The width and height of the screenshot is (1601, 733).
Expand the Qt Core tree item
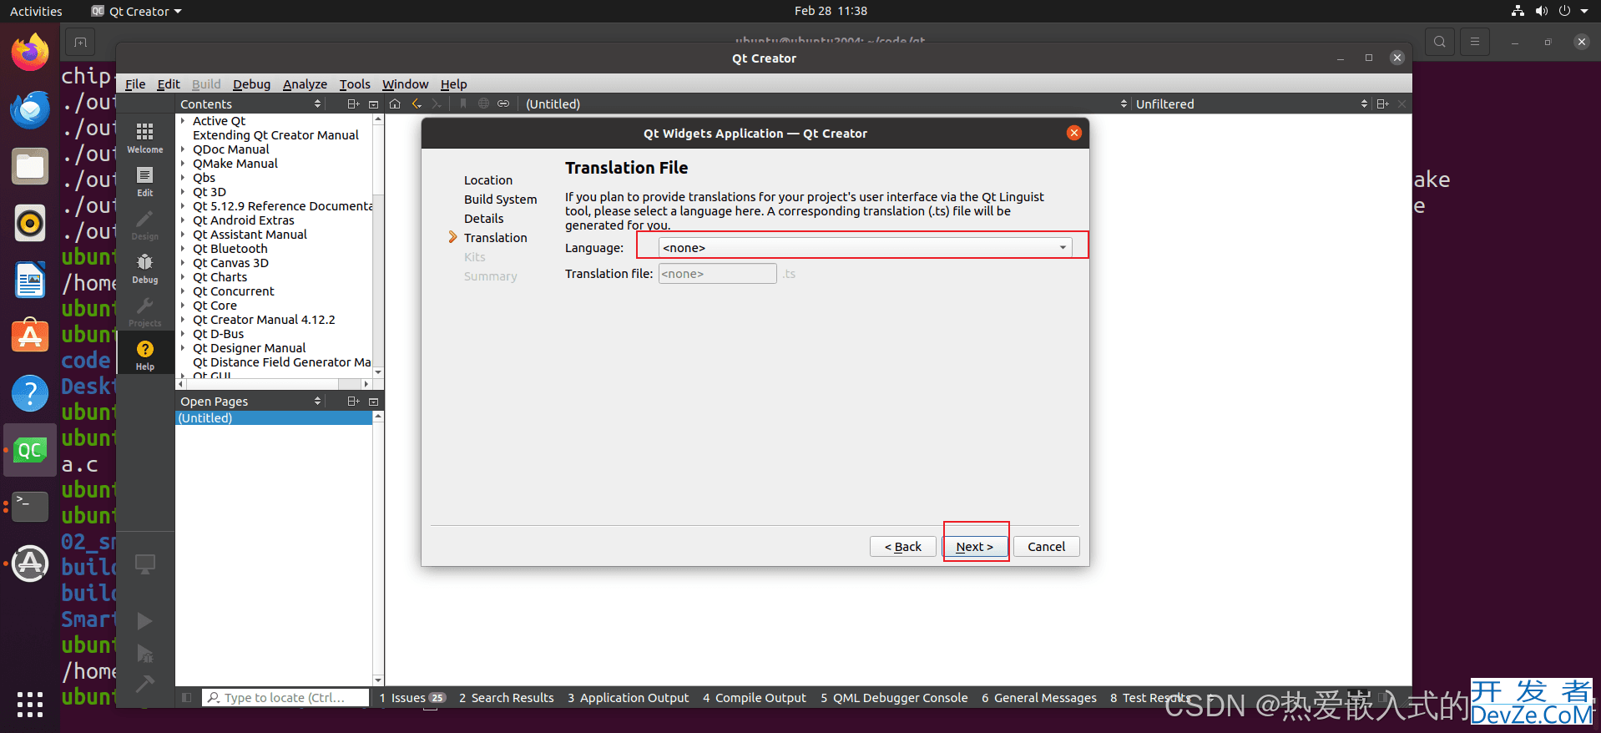pos(183,306)
